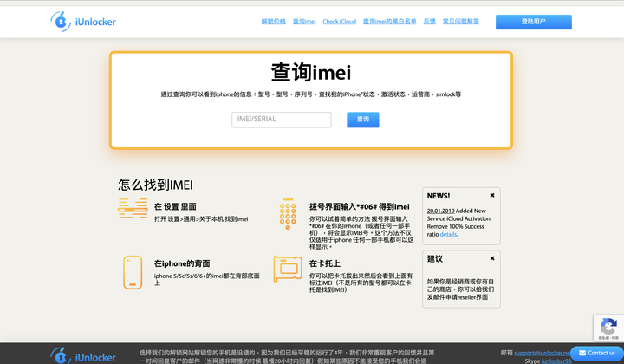Viewport: 624px width, 364px height.
Task: Click the 建议 title text
Action: coord(435,258)
